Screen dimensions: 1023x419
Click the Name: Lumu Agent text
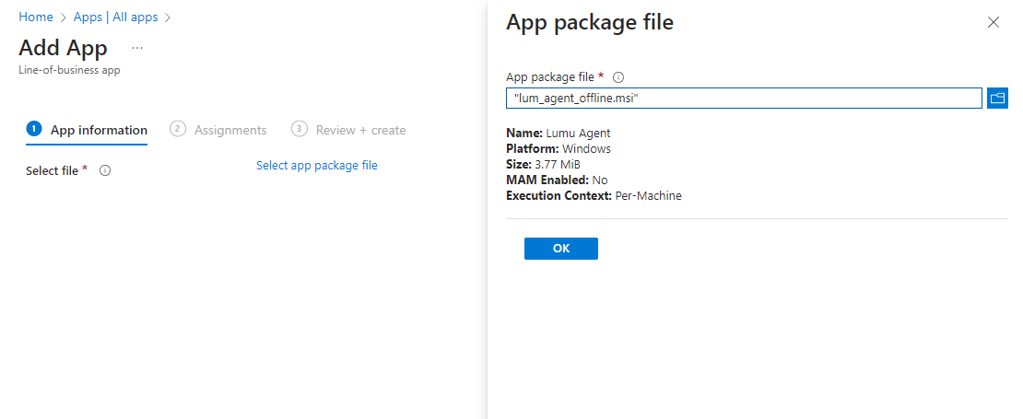pos(558,134)
